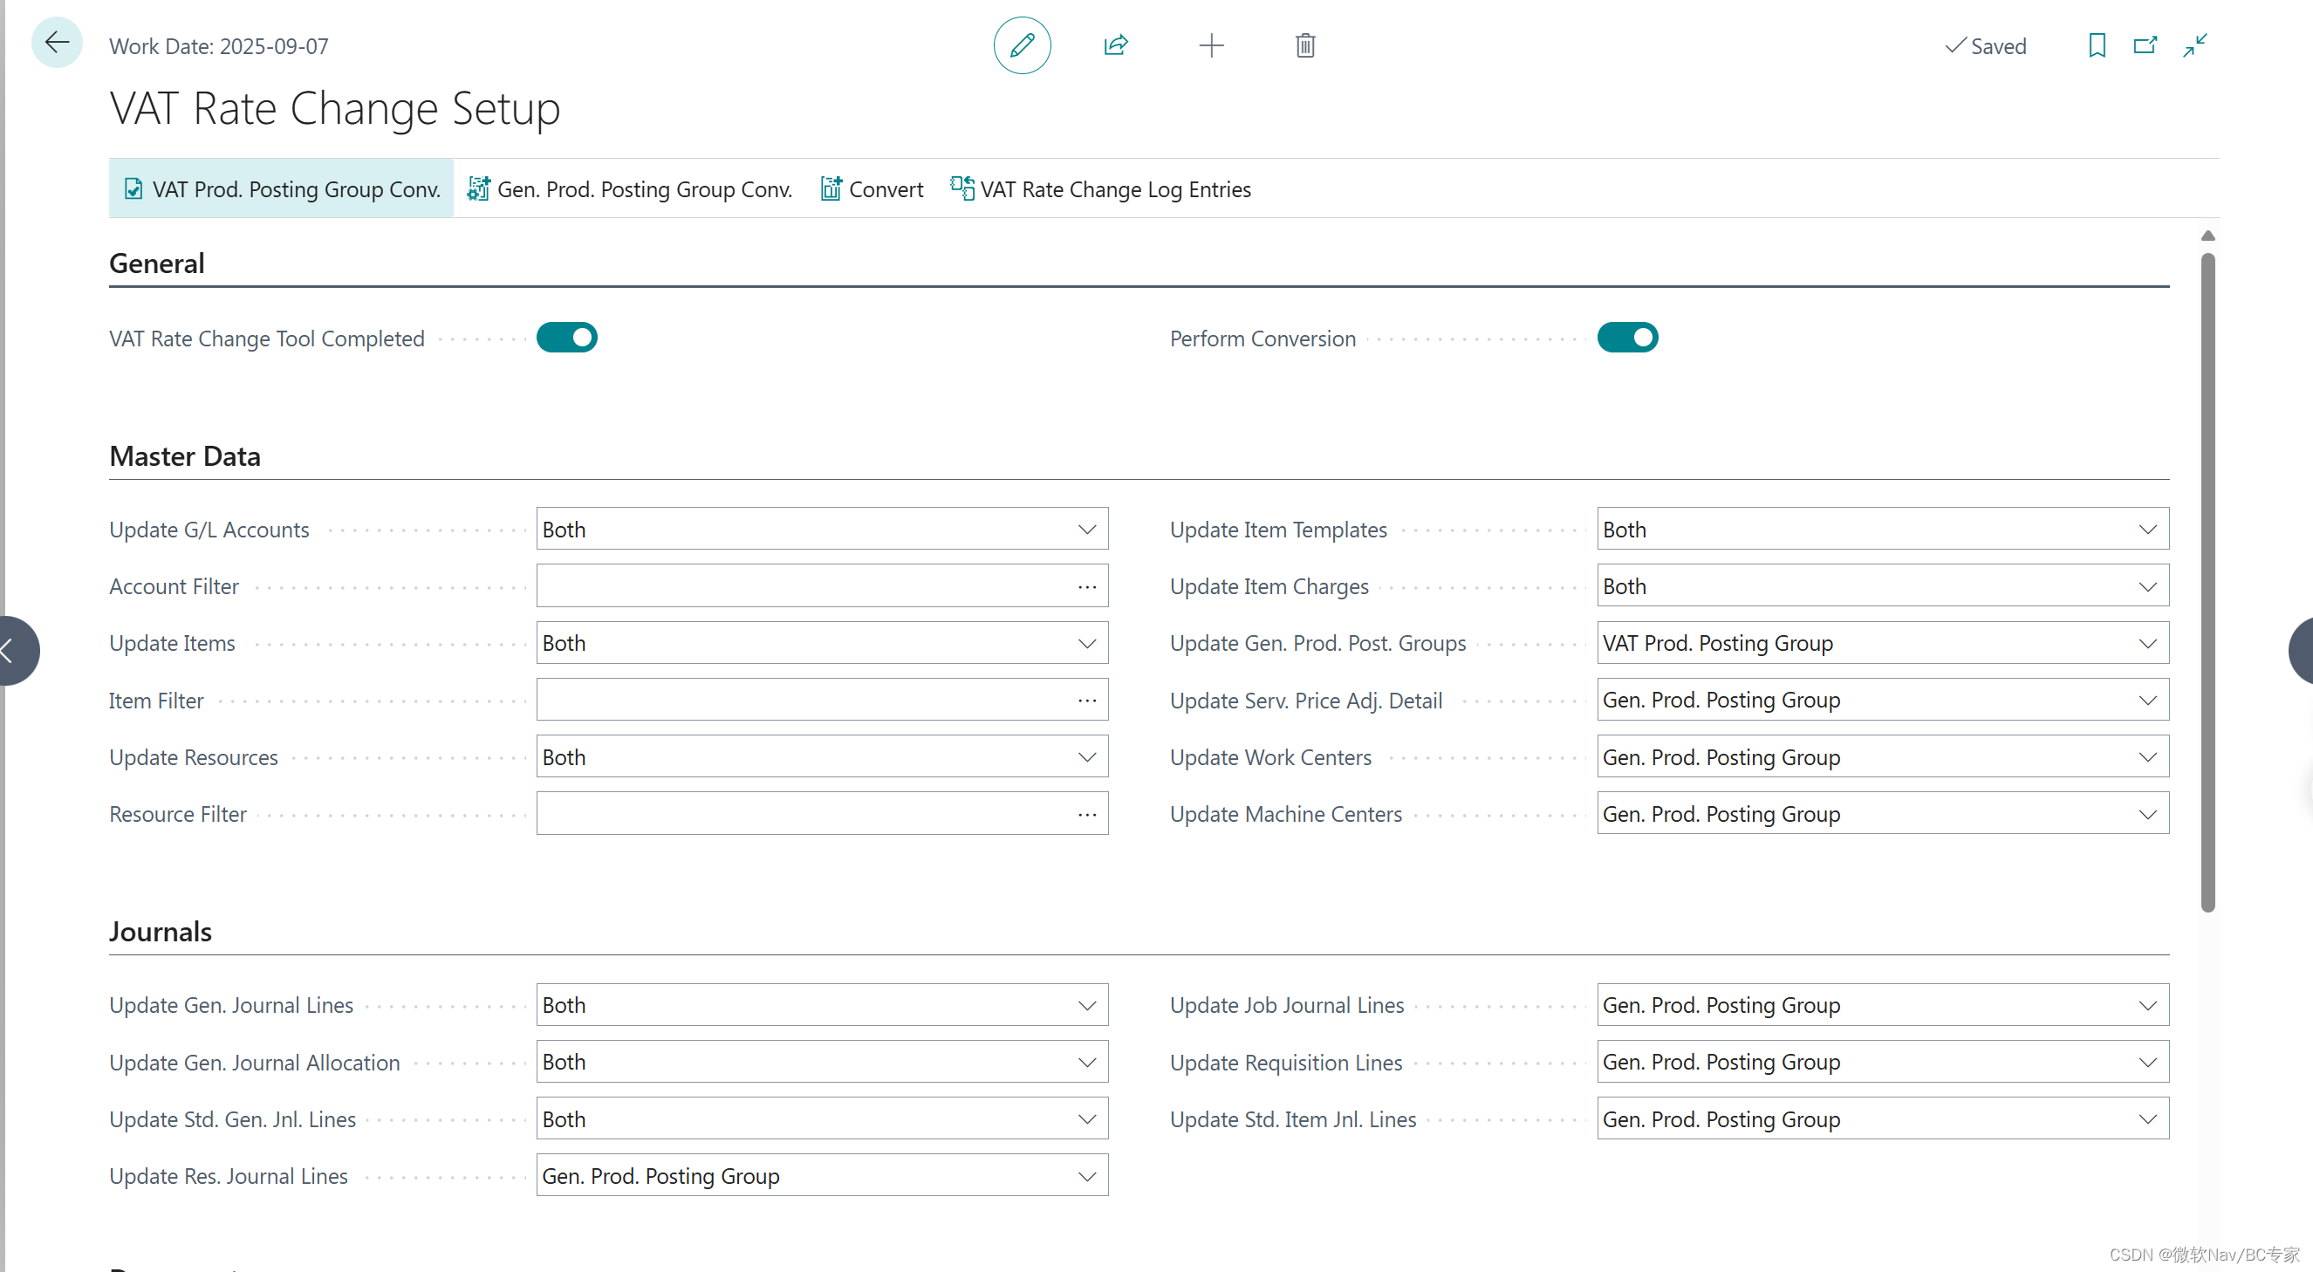Click the delete record icon
The image size is (2313, 1272).
coord(1304,45)
